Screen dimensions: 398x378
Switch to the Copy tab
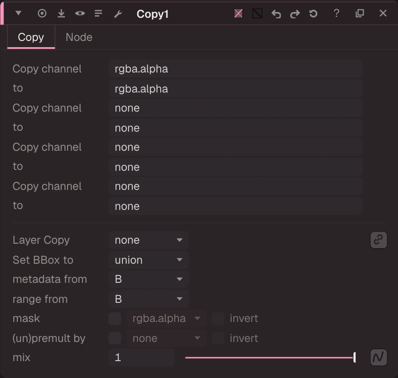[x=31, y=37]
